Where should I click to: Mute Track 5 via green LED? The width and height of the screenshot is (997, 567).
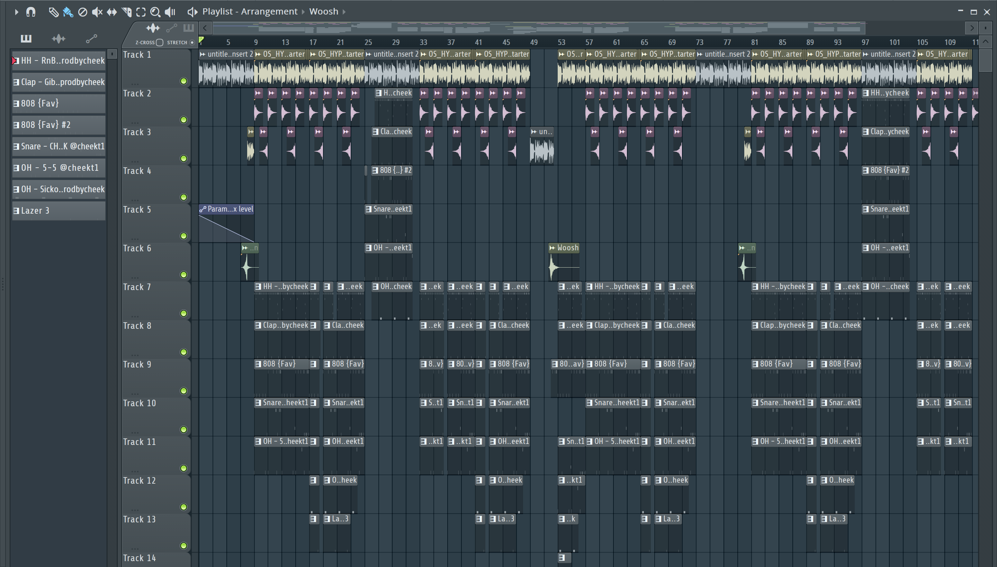(183, 236)
